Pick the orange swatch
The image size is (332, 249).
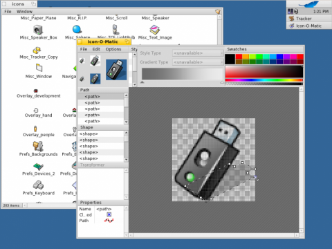(246, 57)
